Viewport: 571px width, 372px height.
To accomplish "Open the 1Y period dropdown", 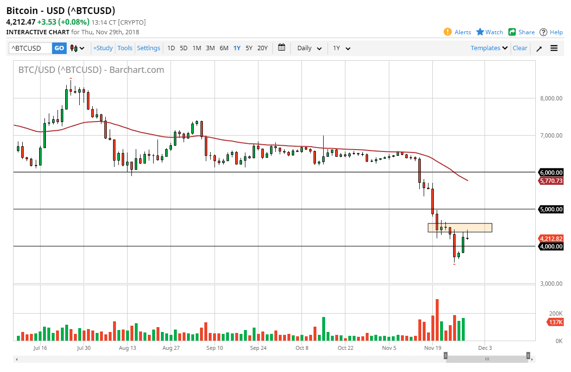I will tap(341, 48).
